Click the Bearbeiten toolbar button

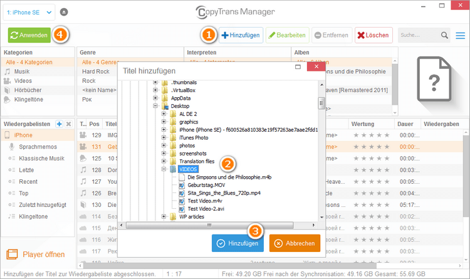coord(287,35)
